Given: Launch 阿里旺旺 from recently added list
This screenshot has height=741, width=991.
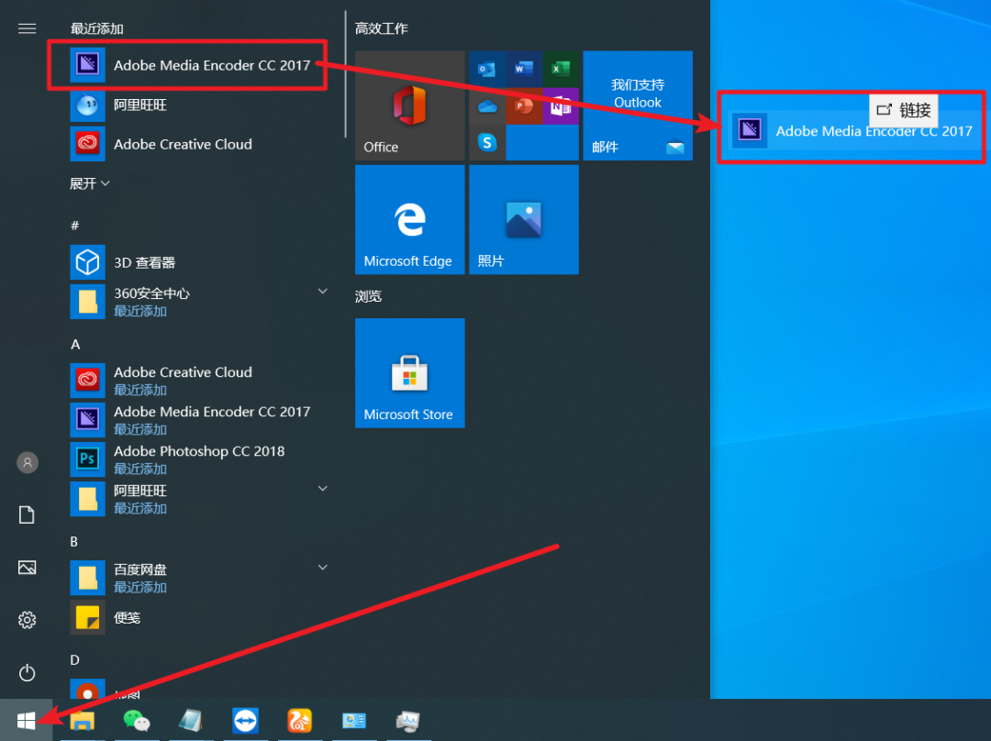Looking at the screenshot, I should tap(199, 105).
